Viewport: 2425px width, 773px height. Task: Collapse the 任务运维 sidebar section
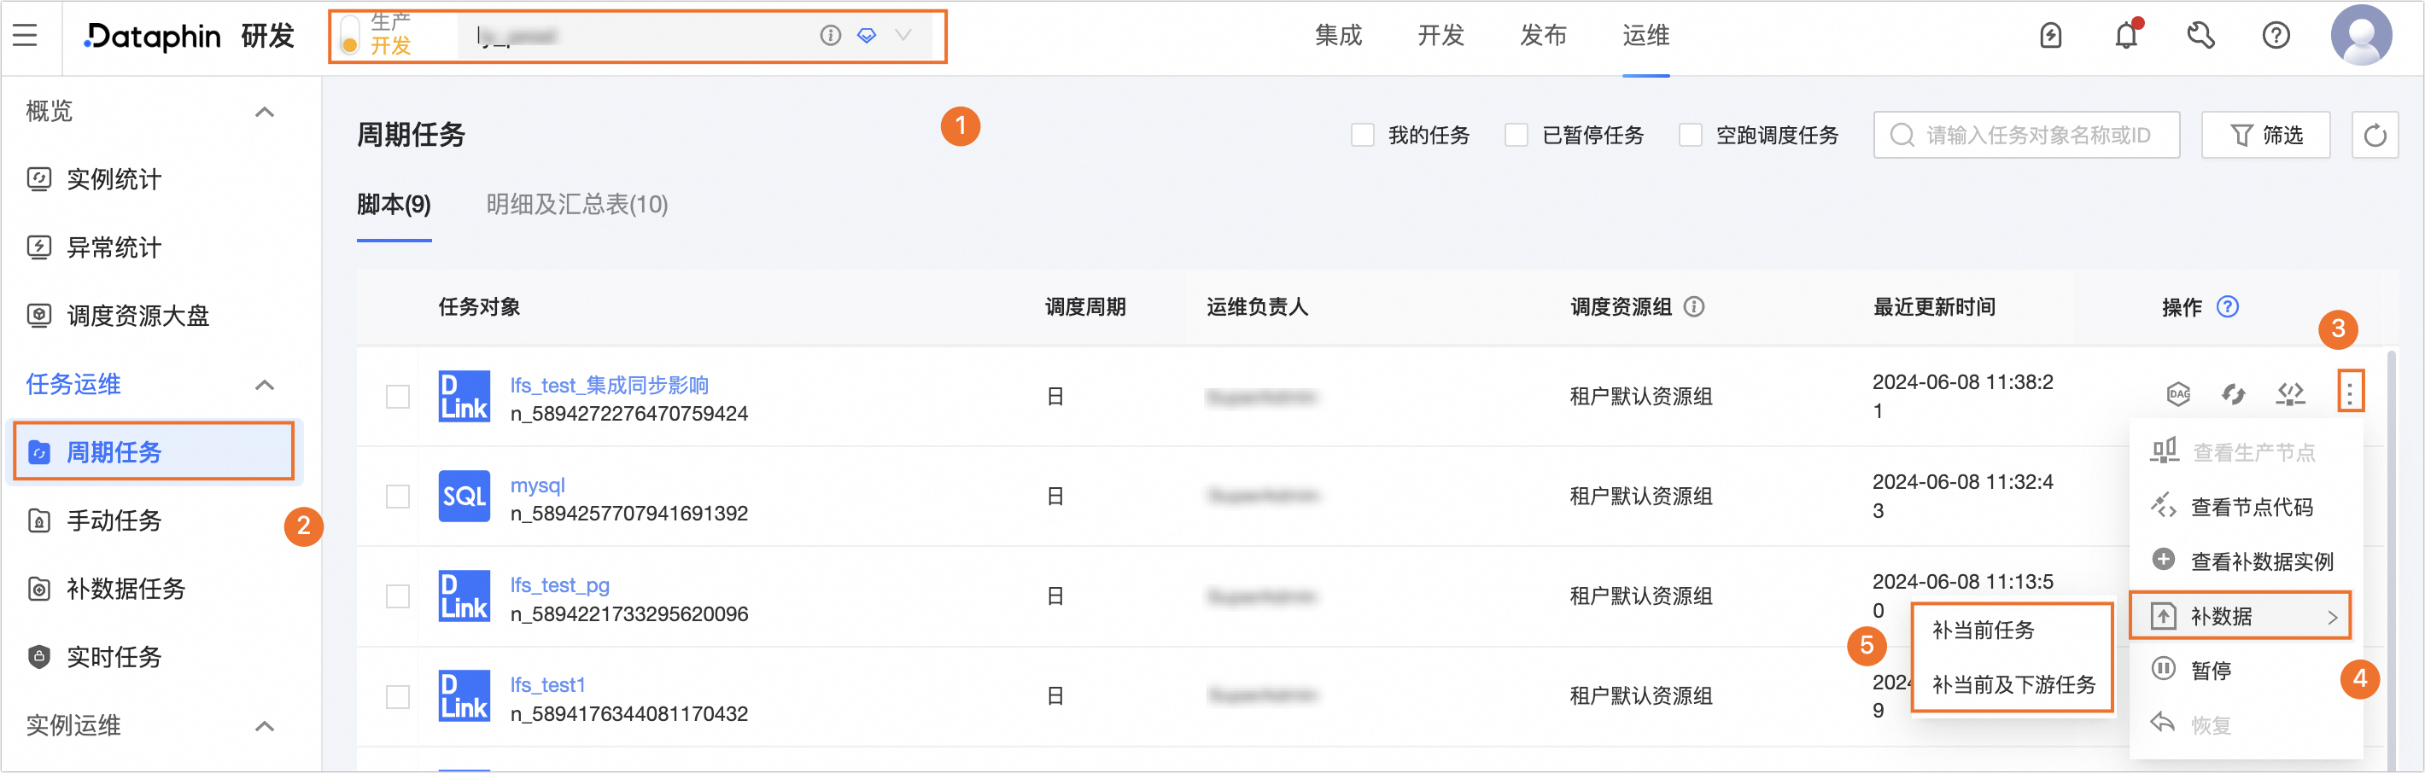265,385
